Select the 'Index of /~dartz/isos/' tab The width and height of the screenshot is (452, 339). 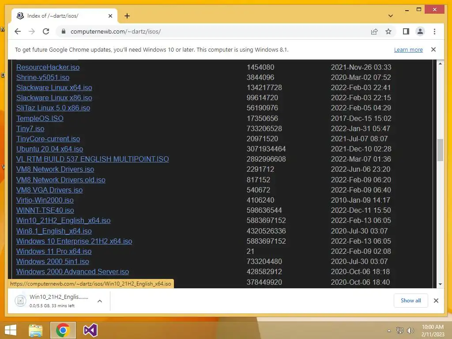64,16
